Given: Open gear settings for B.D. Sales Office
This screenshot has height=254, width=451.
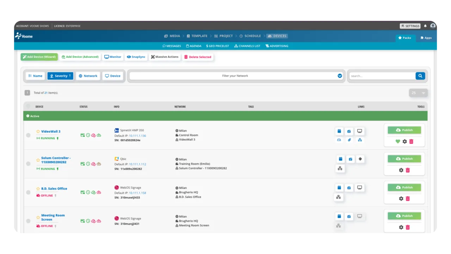Looking at the screenshot, I should pos(401,199).
